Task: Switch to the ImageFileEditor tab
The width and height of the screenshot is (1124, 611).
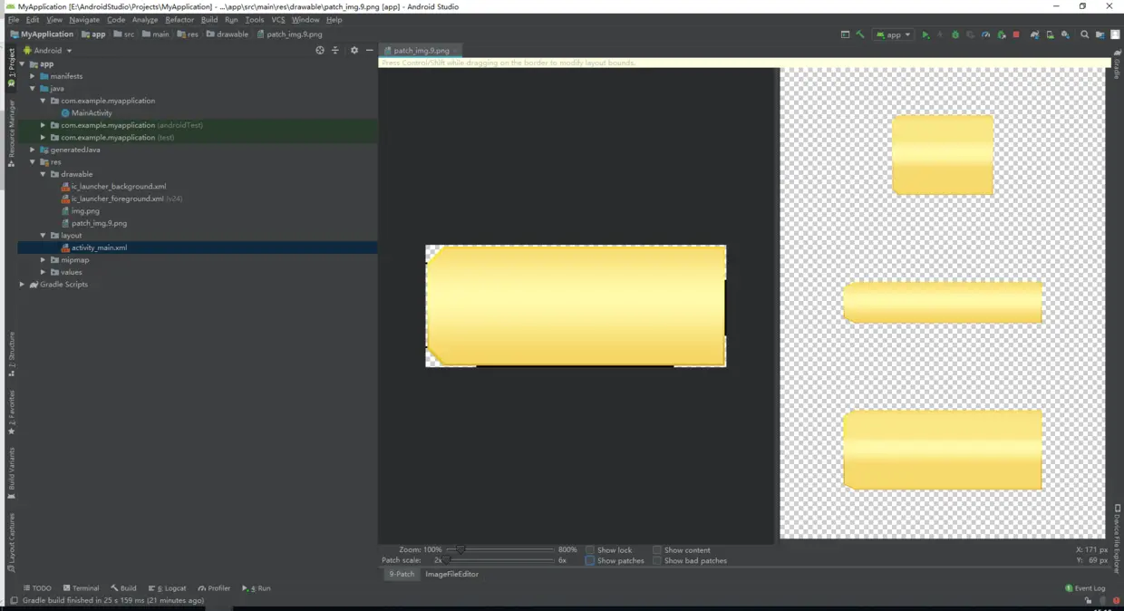Action: (451, 574)
